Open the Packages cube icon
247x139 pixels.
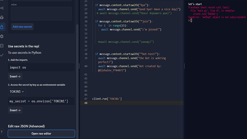[x=2, y=17]
